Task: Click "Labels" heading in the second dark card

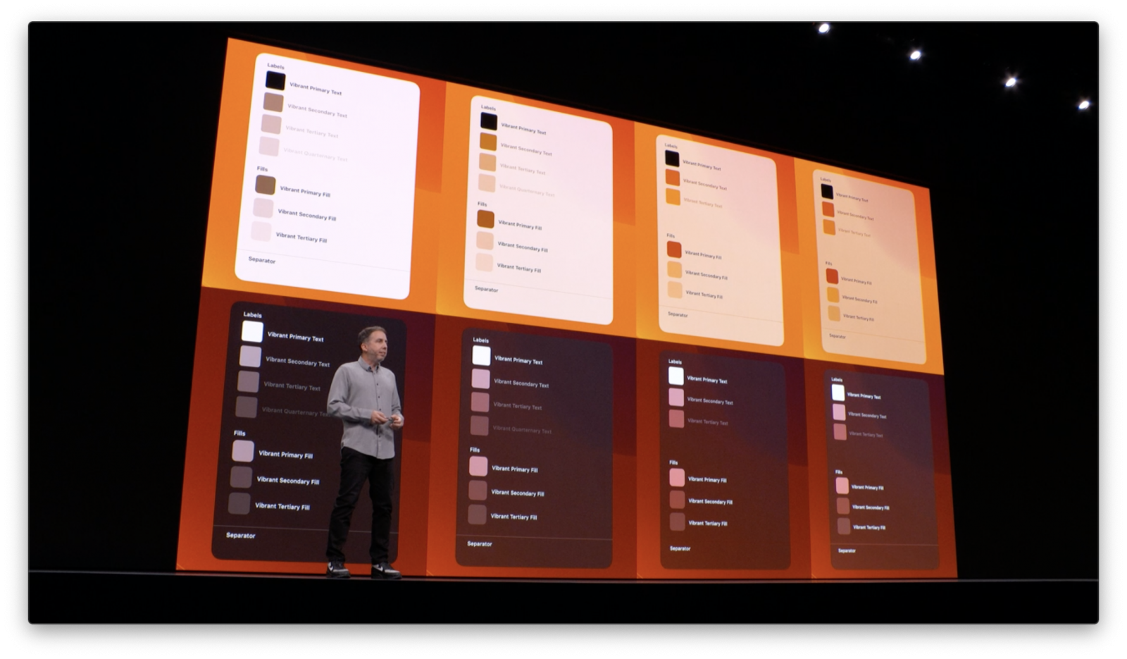Action: 480,340
